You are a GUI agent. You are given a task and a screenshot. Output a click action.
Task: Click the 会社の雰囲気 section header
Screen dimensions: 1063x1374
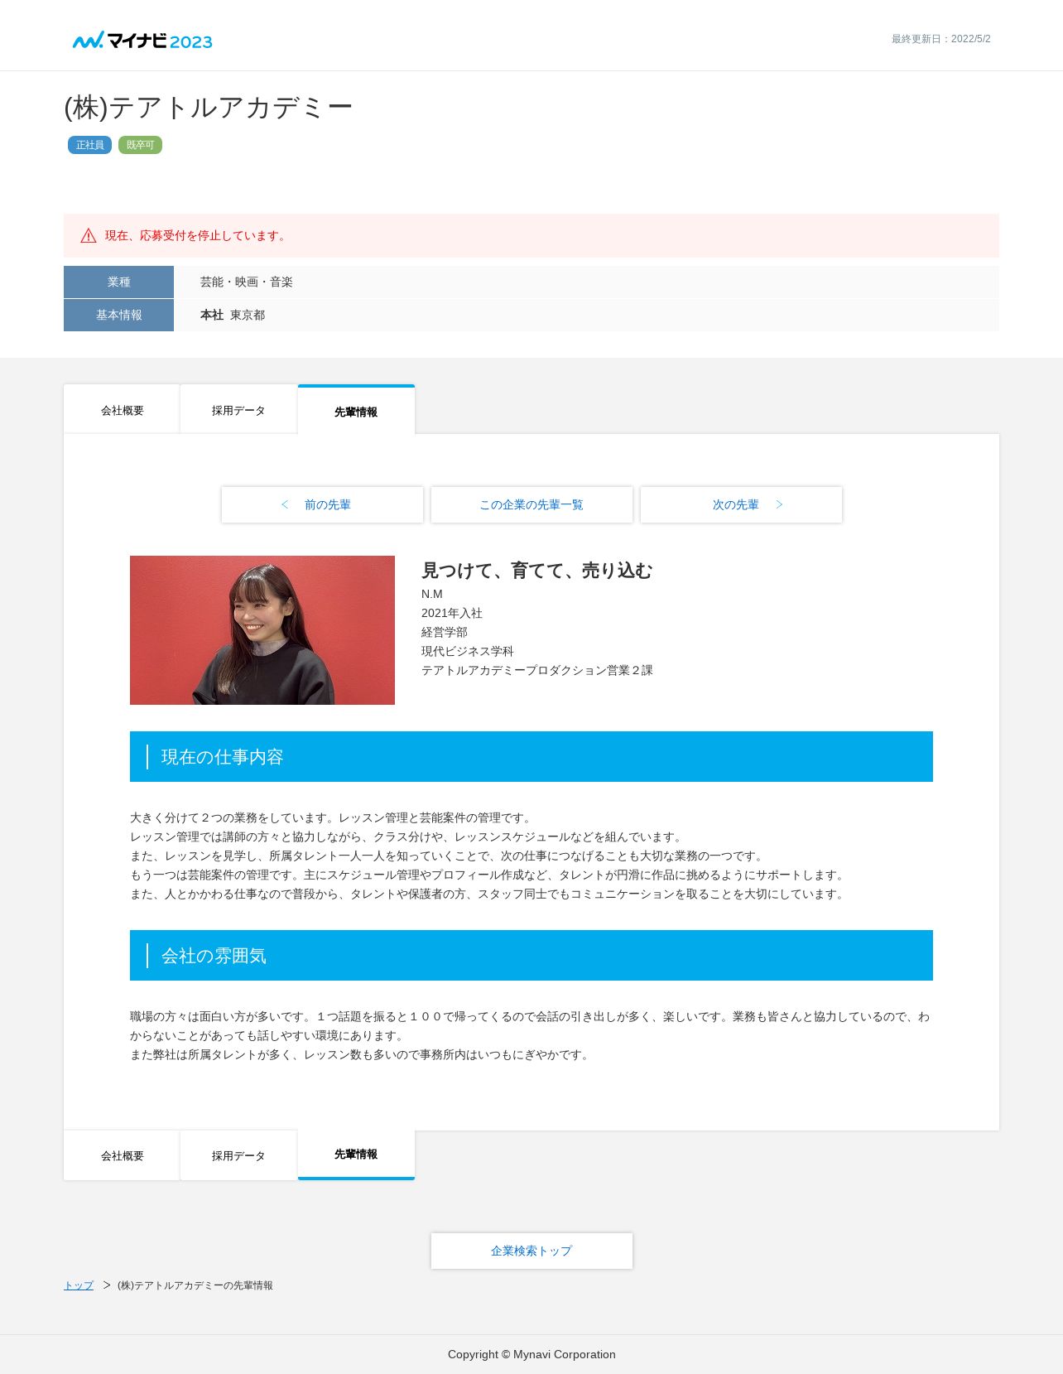point(531,955)
